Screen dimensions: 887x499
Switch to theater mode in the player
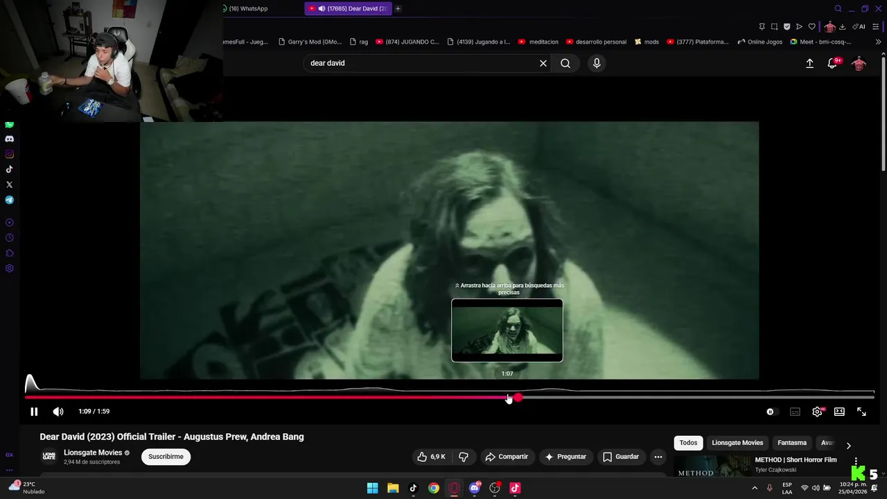point(839,412)
